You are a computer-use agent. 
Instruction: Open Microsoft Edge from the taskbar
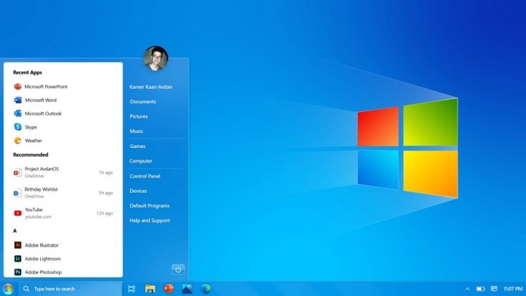[x=205, y=288]
